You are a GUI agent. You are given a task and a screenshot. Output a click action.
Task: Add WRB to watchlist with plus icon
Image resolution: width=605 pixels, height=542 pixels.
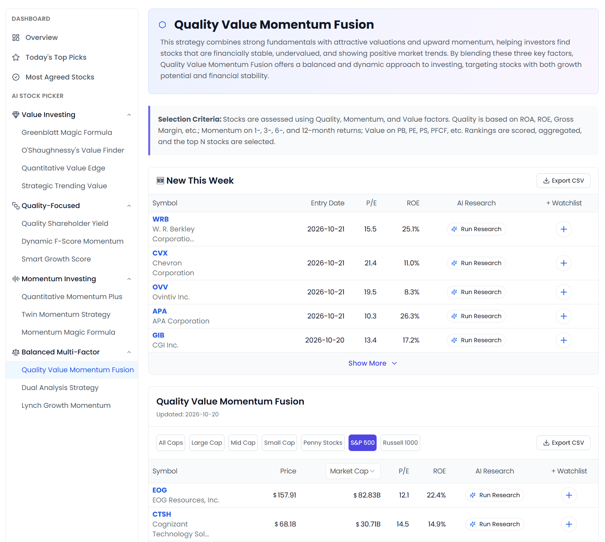pos(563,229)
